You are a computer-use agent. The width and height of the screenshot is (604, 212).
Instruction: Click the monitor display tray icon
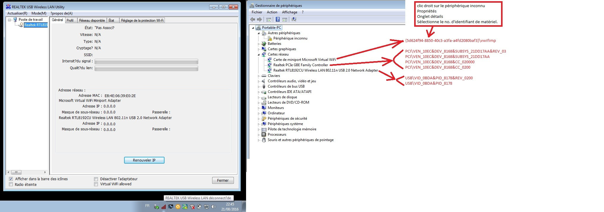pyautogui.click(x=171, y=207)
